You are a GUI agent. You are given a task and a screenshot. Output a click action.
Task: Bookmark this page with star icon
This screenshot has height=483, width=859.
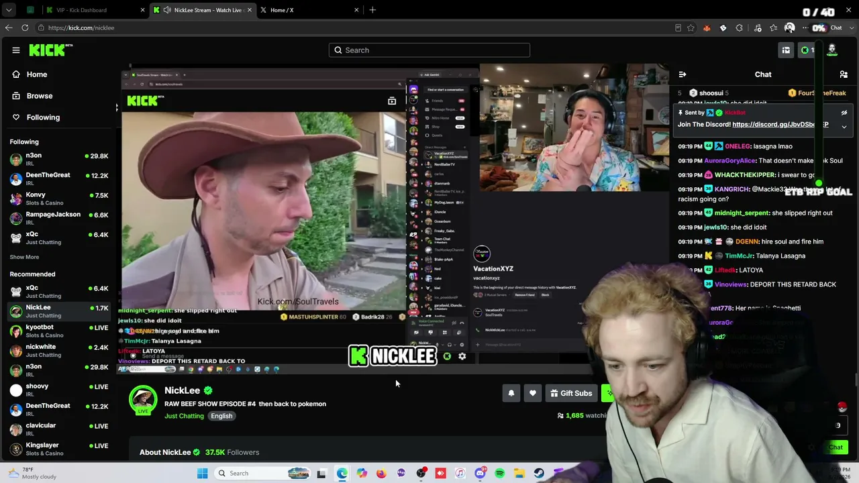(x=691, y=28)
